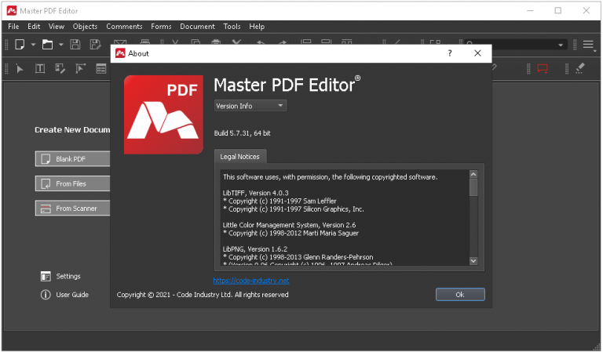Open the Objects menu

[x=85, y=27]
